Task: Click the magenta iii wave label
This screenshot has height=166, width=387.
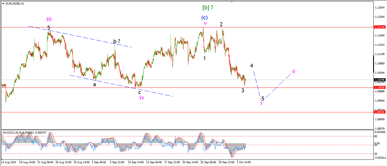Action: pyautogui.click(x=49, y=19)
